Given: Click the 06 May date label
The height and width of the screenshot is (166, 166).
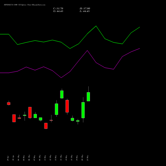Looking at the screenshot, I should 29,158.
